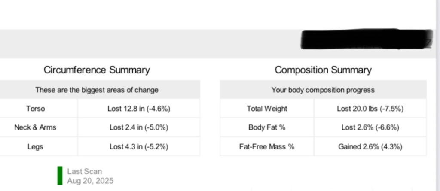Click the Body Fat value Lost 2.6%
This screenshot has height=191, width=440.
tap(370, 127)
